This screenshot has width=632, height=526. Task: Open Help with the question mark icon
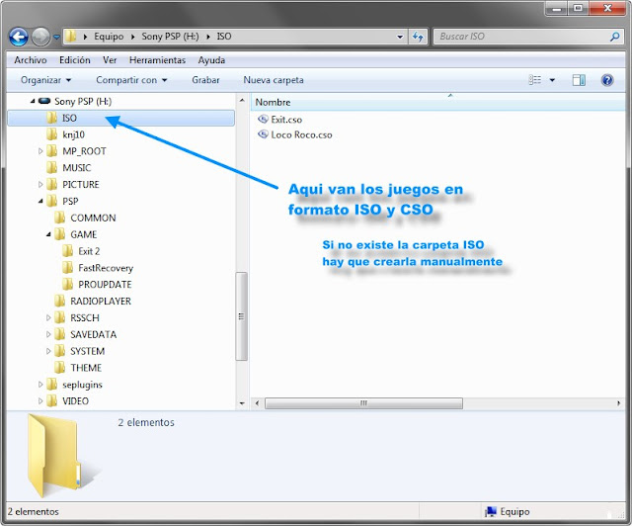pos(607,80)
